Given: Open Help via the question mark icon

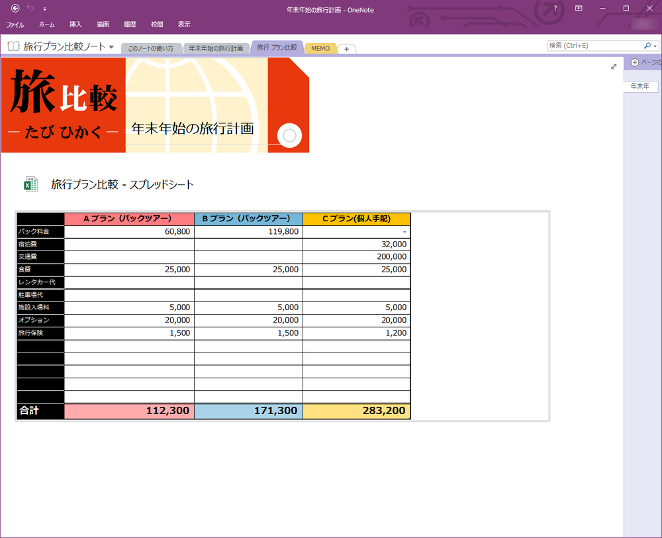Looking at the screenshot, I should pos(555,9).
